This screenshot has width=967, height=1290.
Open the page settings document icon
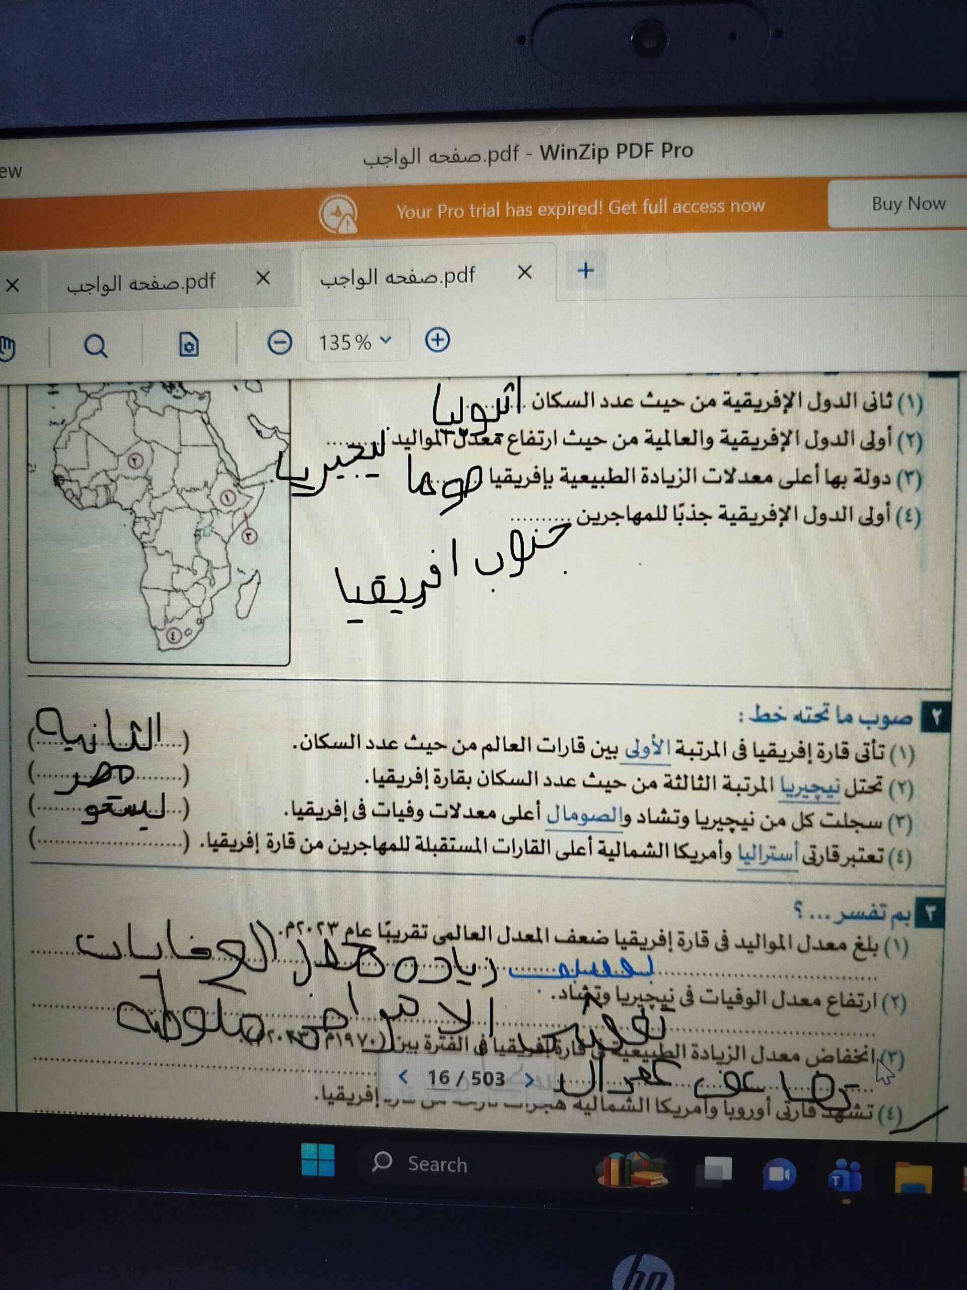[188, 344]
